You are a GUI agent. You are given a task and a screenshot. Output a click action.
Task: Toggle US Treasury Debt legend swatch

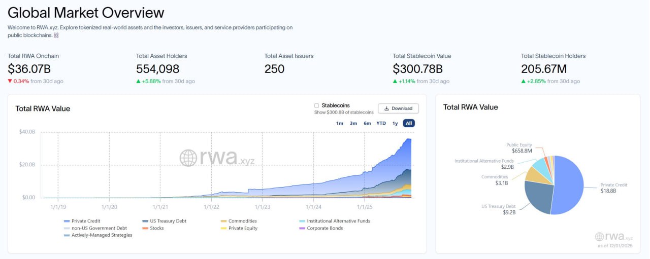tap(146, 221)
